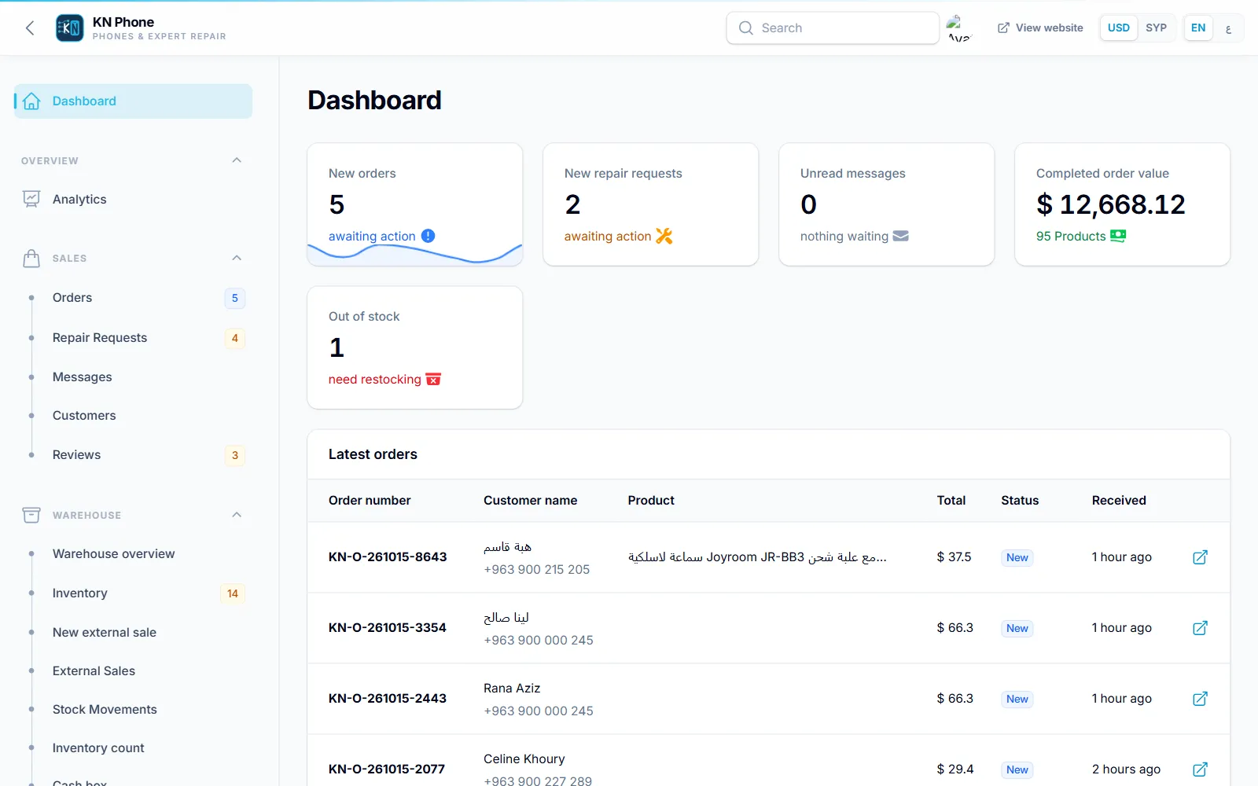Open External Sales in the sidebar
Screen dimensions: 1258x786
(133, 671)
